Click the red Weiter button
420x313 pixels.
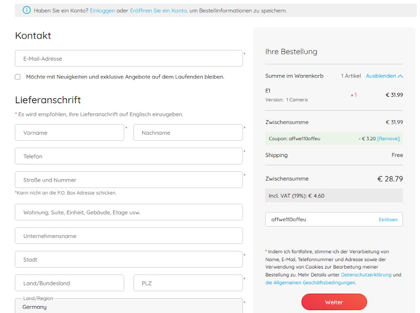(334, 302)
